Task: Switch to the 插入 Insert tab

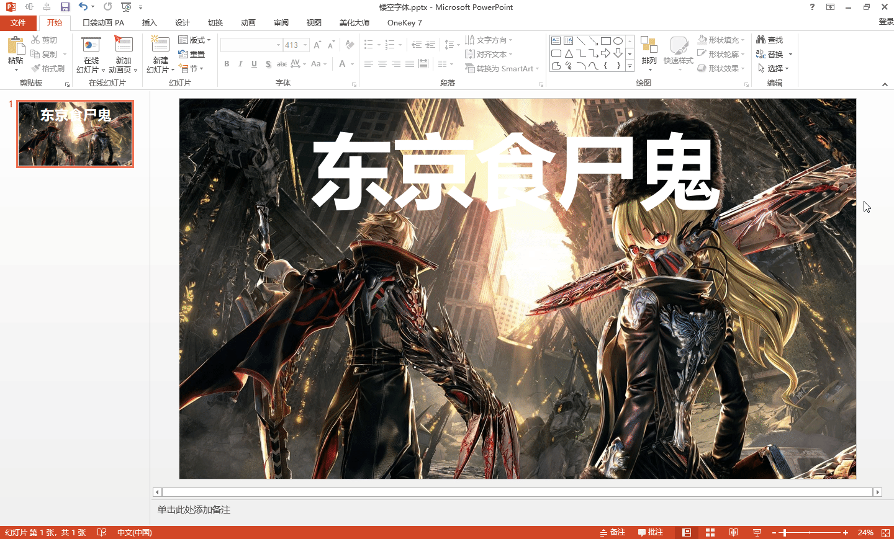Action: click(150, 23)
